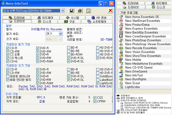Toggle DVD-RAM checkbox in read features
The image size is (172, 115).
click(x=38, y=61)
